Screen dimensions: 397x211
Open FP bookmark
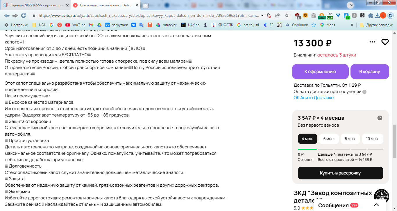tap(268, 25)
